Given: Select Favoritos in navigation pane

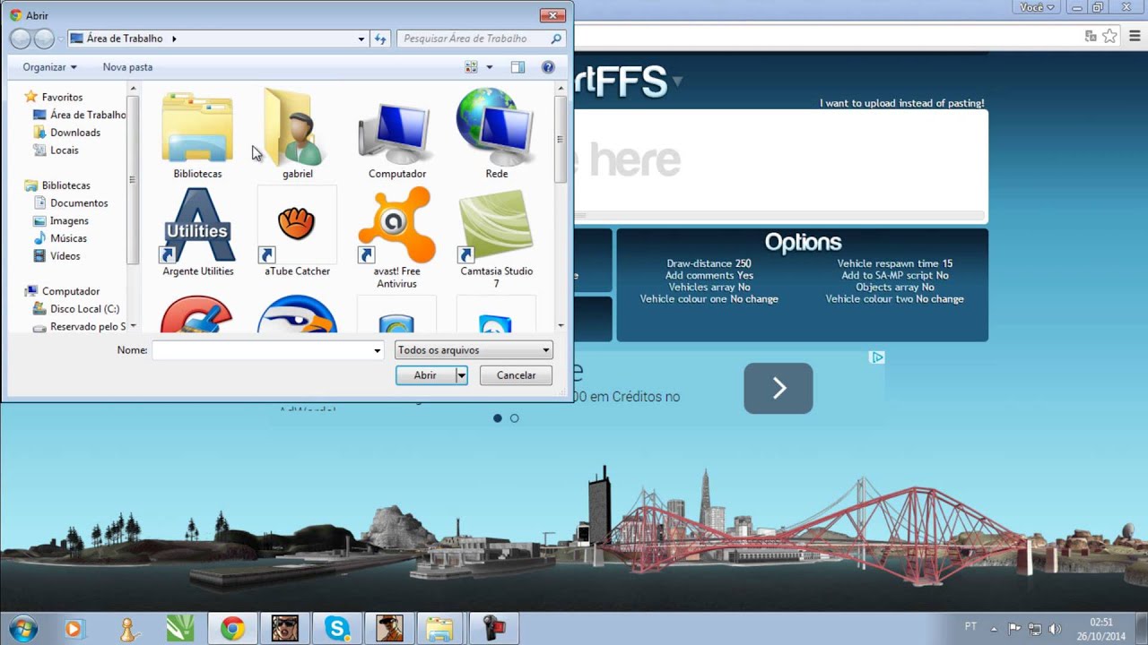Looking at the screenshot, I should (x=62, y=97).
